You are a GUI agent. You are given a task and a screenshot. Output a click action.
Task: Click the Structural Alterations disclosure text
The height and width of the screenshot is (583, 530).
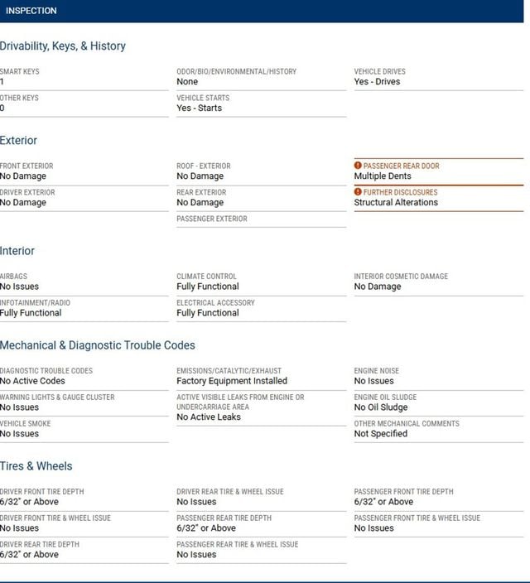[396, 203]
